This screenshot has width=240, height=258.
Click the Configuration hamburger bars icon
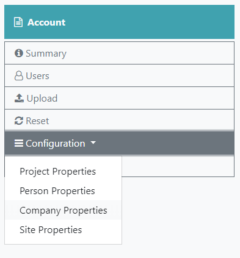pos(19,143)
